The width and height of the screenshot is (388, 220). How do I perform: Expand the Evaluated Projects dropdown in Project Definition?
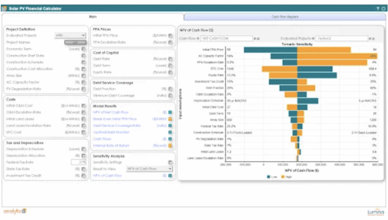(x=70, y=35)
